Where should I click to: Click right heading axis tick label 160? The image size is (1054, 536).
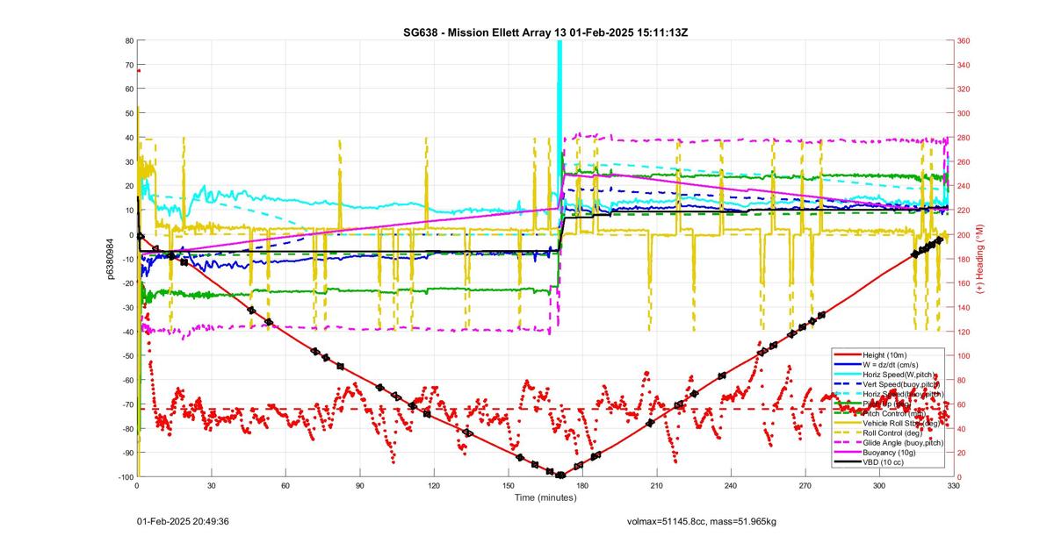click(964, 282)
